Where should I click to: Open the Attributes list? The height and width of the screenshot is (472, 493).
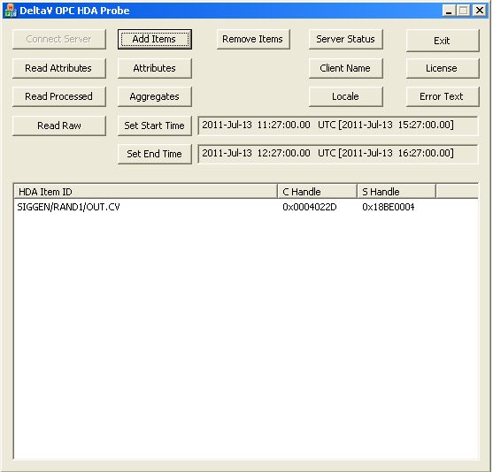[155, 68]
